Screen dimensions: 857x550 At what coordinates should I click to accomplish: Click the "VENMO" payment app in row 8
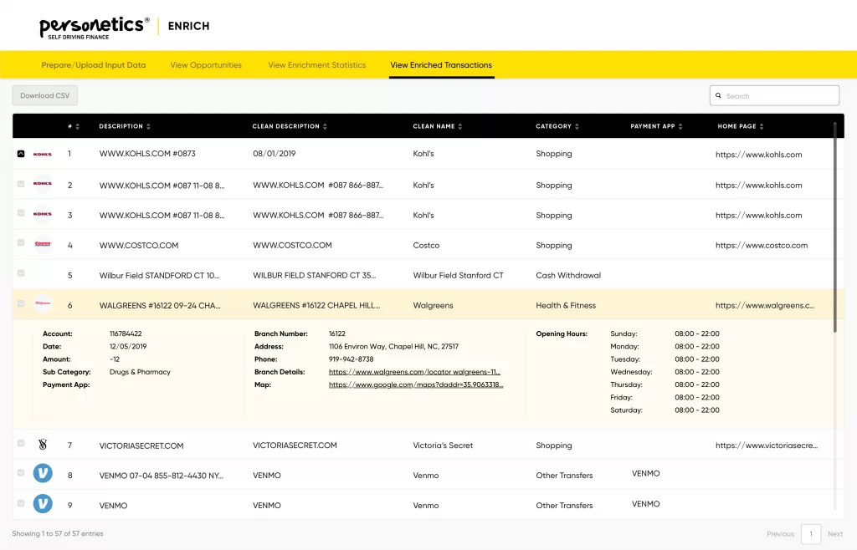click(x=645, y=474)
